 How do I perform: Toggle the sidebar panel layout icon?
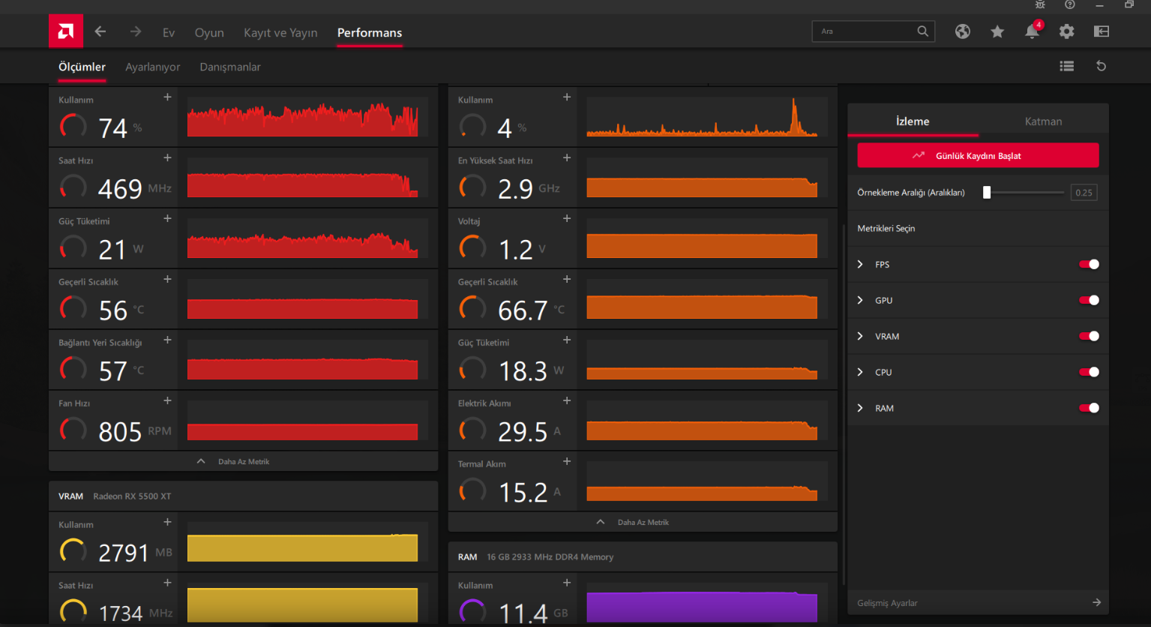click(1101, 31)
